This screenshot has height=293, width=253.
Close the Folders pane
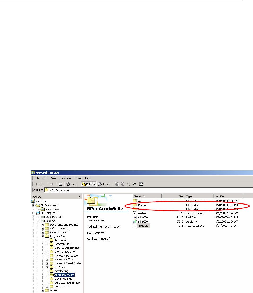pos(80,196)
